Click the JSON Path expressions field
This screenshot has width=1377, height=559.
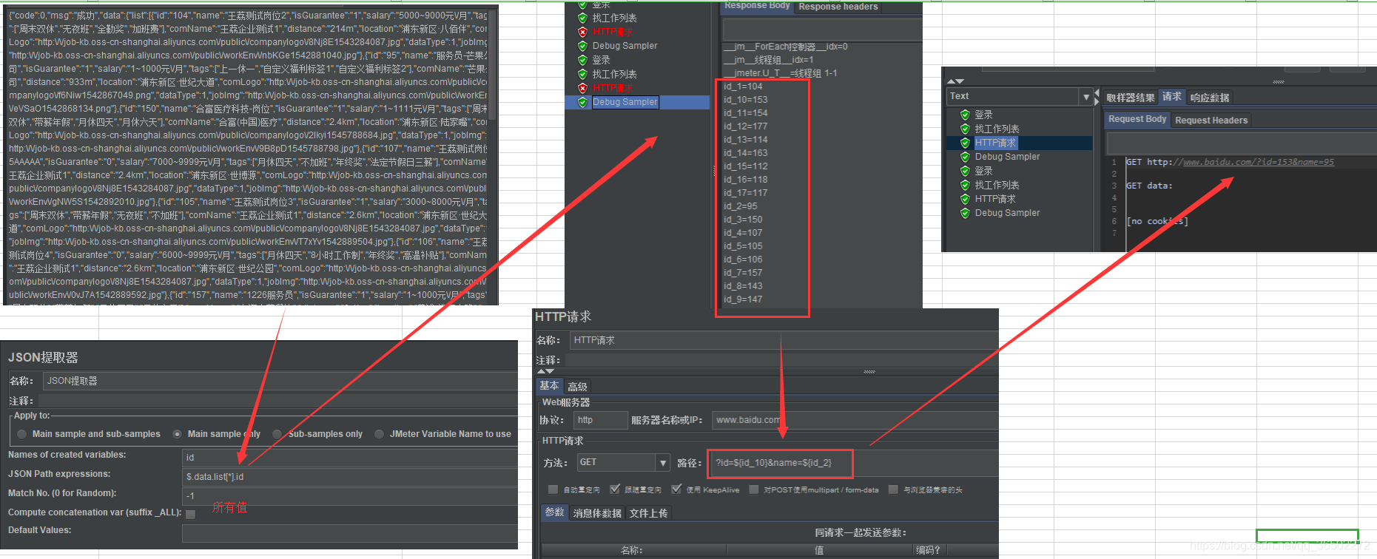pyautogui.click(x=350, y=476)
